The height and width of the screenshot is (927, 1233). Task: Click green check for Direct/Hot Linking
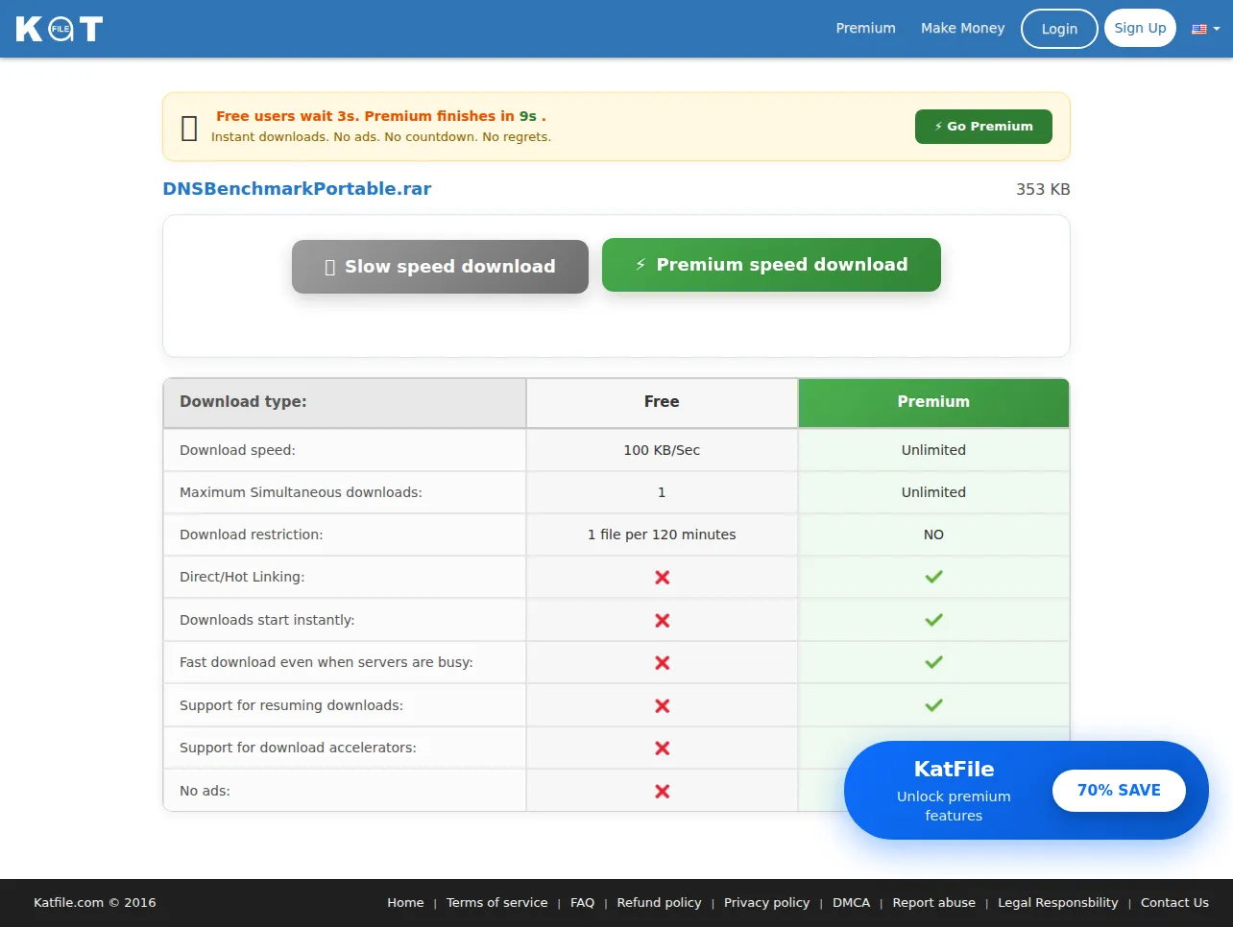coord(933,577)
